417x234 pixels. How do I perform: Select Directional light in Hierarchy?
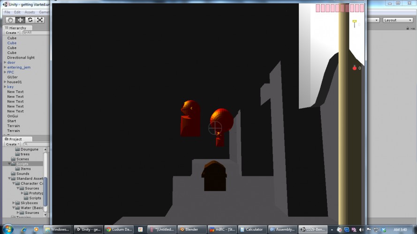pyautogui.click(x=21, y=58)
